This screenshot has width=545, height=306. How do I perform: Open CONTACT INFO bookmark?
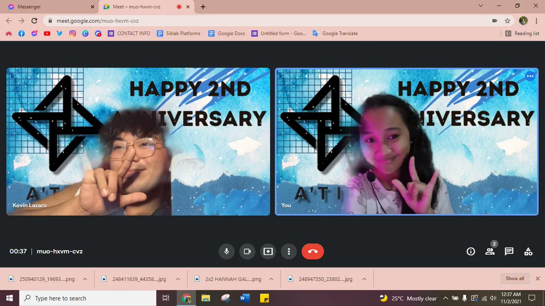coord(129,33)
